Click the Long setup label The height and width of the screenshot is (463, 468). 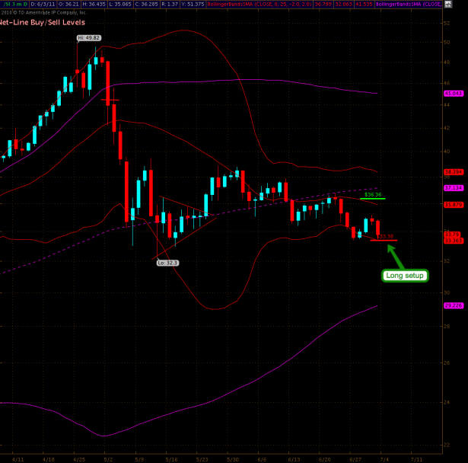tap(405, 275)
